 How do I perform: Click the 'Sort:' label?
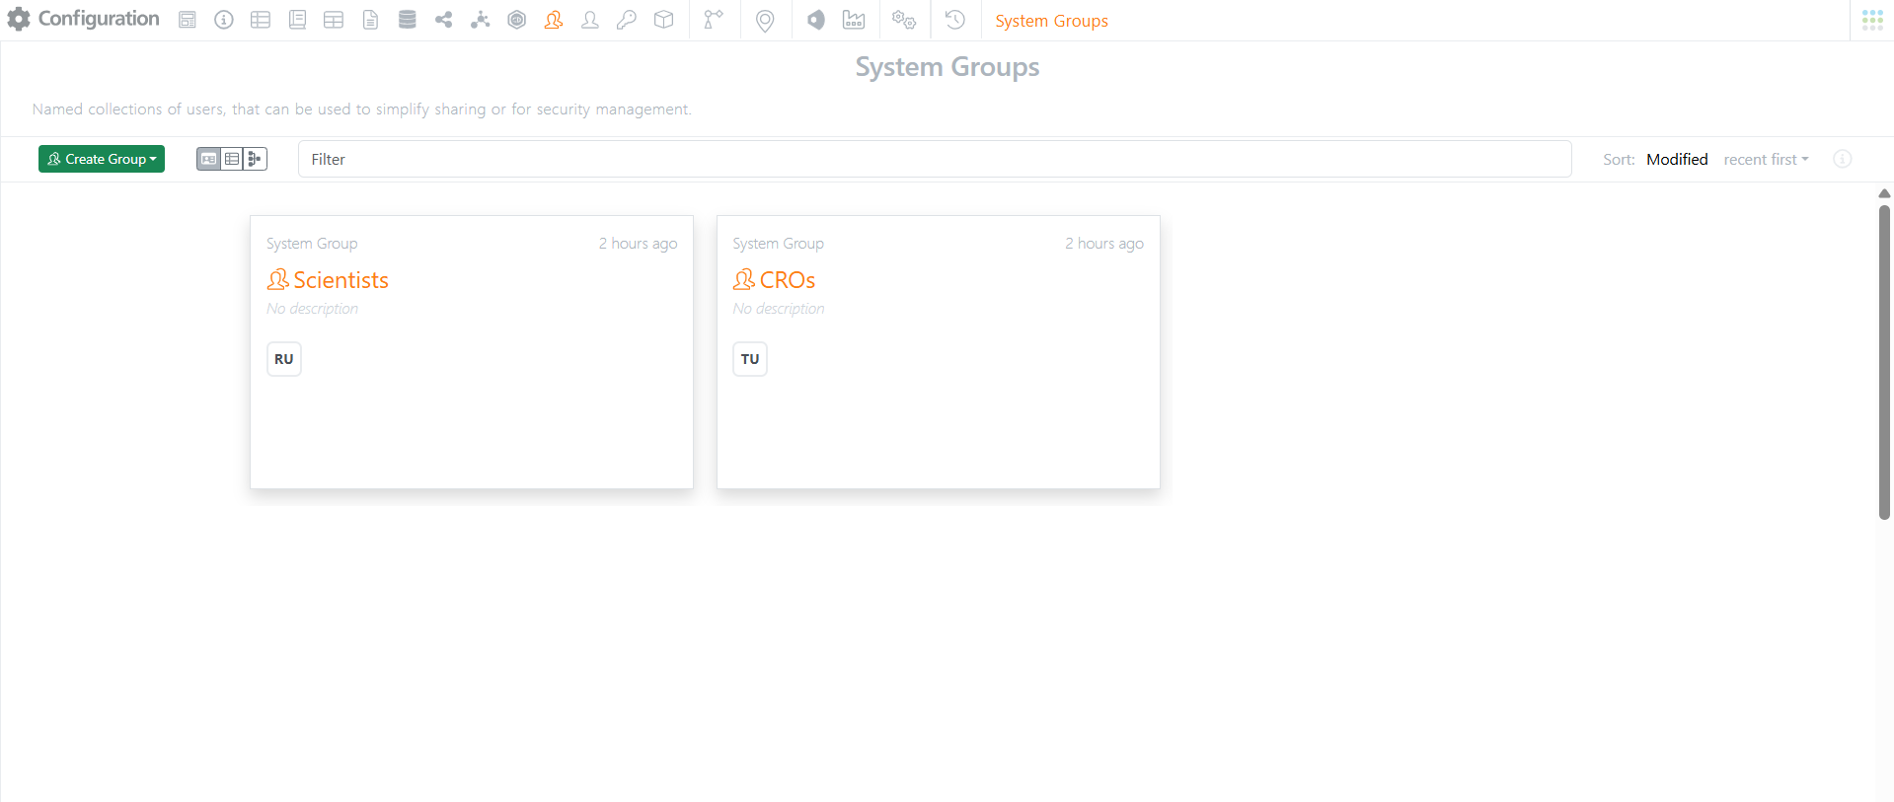(1619, 160)
